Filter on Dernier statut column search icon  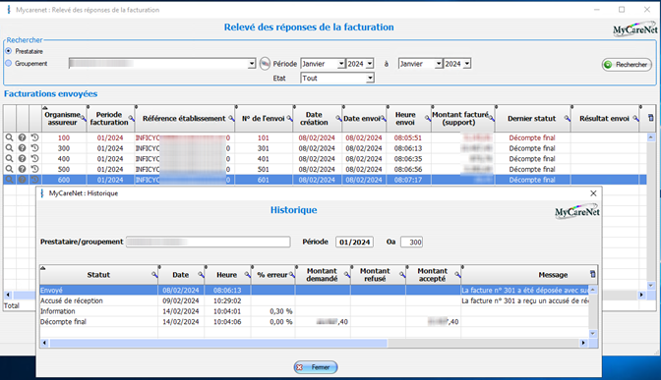[x=567, y=118]
